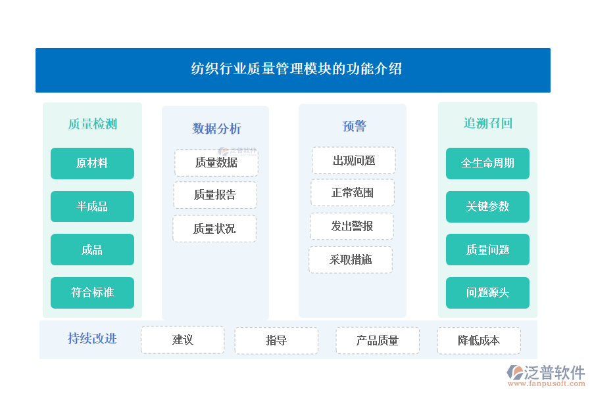The width and height of the screenshot is (592, 394).
Task: Select the 质量报告 box
Action: tap(215, 195)
